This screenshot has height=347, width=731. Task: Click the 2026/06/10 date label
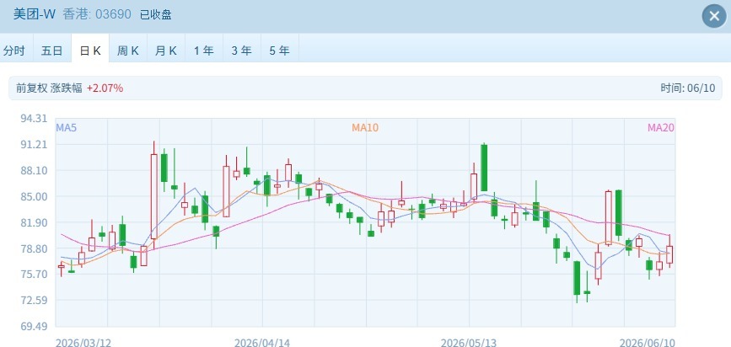pyautogui.click(x=647, y=343)
